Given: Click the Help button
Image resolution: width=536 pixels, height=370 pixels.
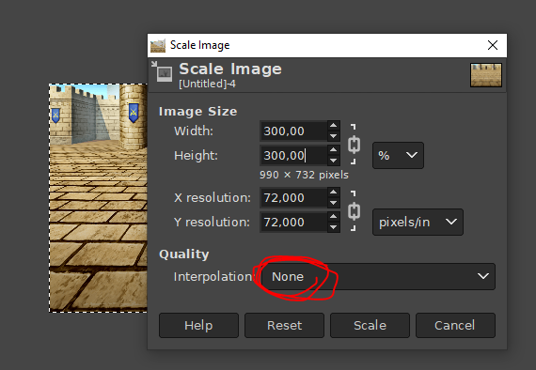Looking at the screenshot, I should point(198,325).
